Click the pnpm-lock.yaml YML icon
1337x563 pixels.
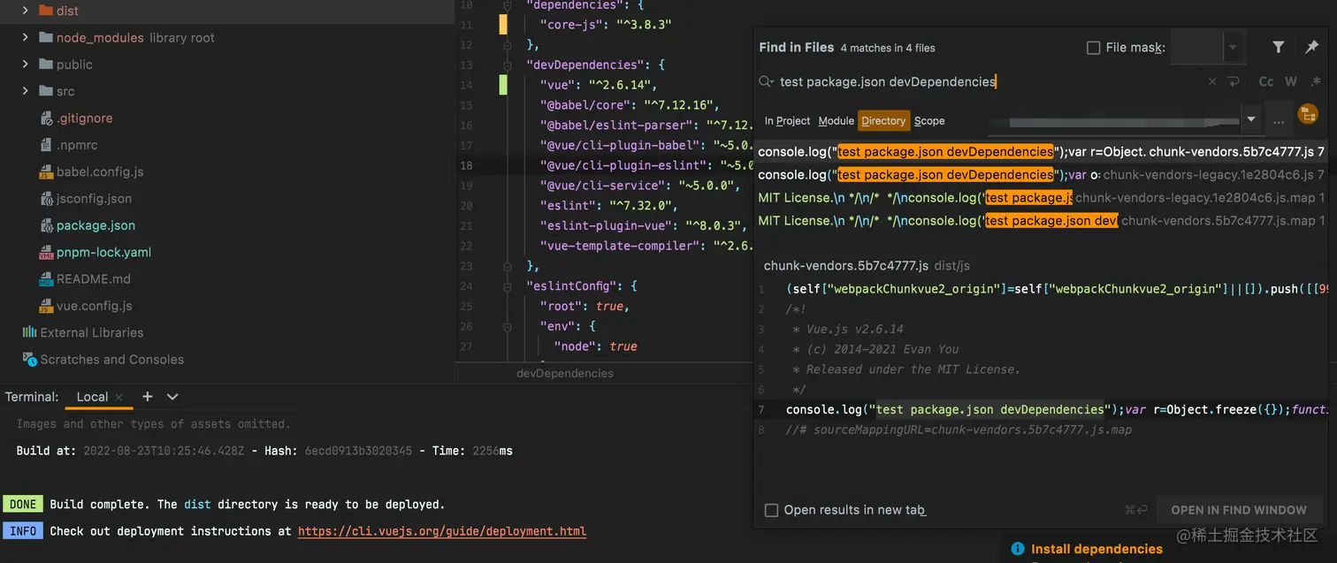coord(47,252)
